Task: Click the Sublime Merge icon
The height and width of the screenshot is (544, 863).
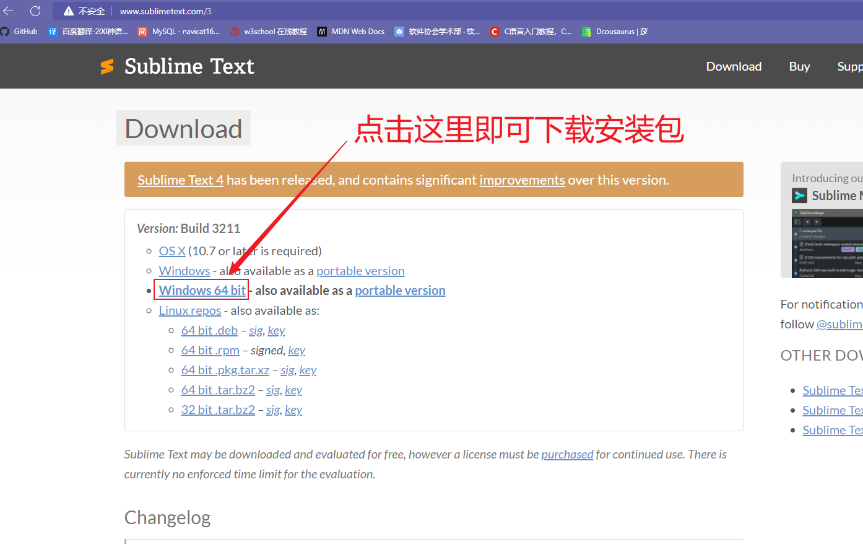Action: click(x=799, y=196)
